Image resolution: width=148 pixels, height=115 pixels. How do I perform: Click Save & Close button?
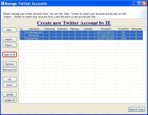pos(137,109)
